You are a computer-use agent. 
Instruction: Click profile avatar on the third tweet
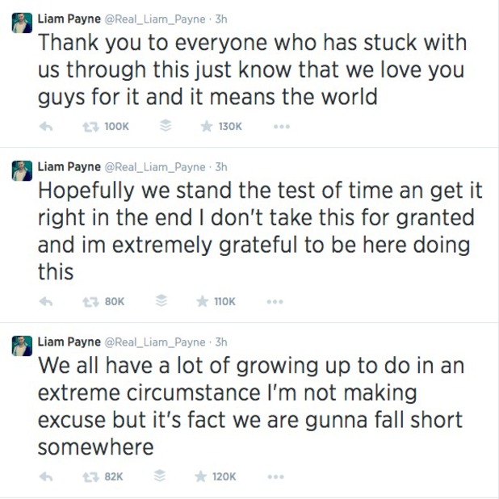(x=22, y=346)
